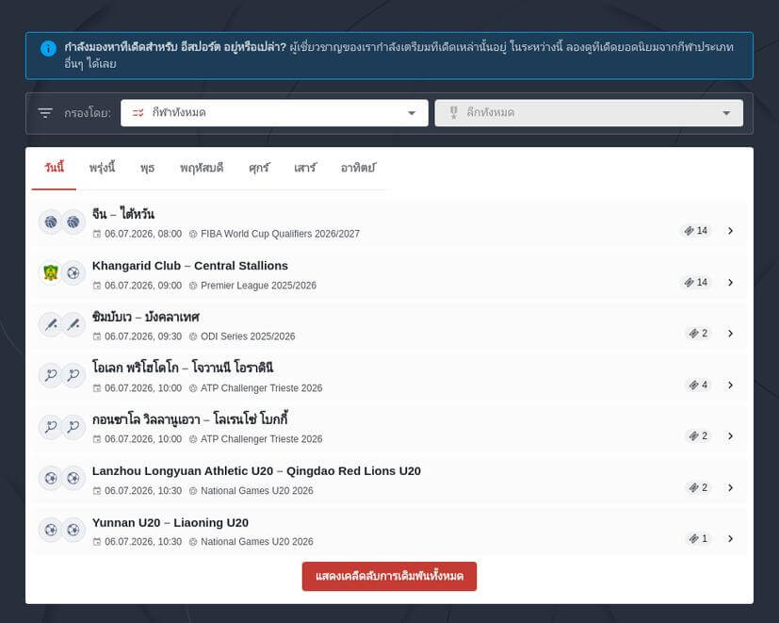779x623 pixels.
Task: Switch to the พุธ tab
Action: 147,168
